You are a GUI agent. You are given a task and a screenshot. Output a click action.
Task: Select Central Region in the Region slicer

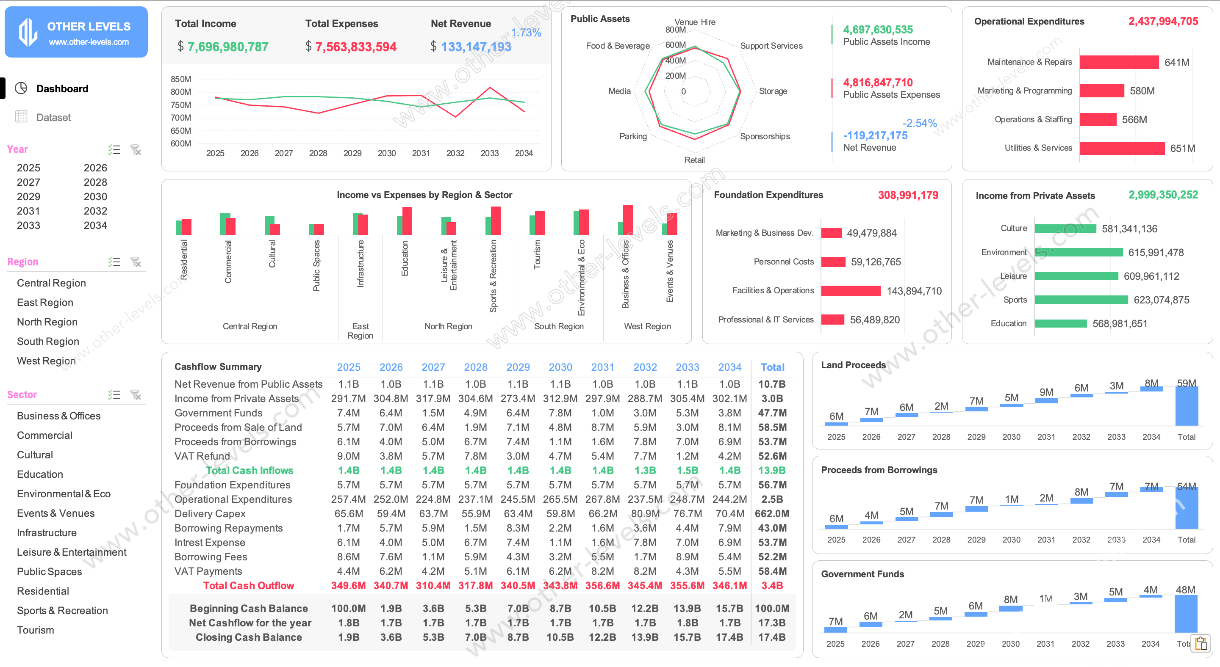[x=51, y=282]
